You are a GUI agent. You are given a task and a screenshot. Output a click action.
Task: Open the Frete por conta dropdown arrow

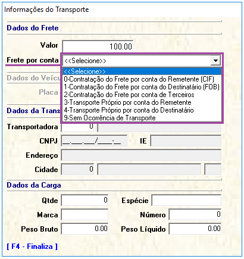click(x=215, y=61)
